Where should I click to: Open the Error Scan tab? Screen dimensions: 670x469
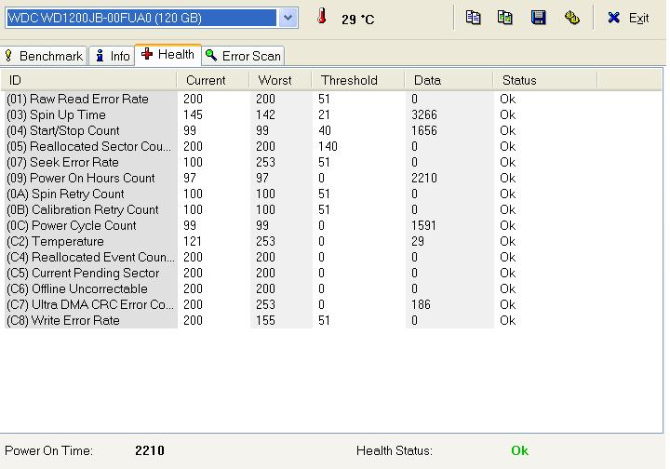coord(243,56)
